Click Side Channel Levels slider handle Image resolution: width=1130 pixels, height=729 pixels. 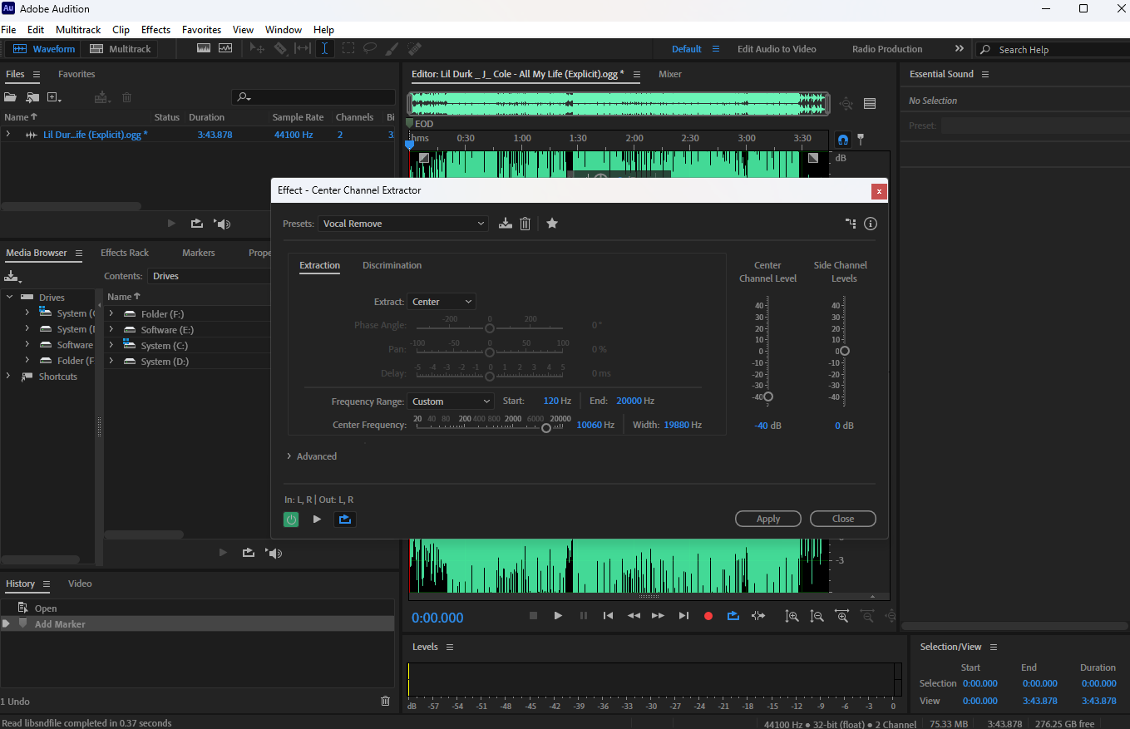845,351
